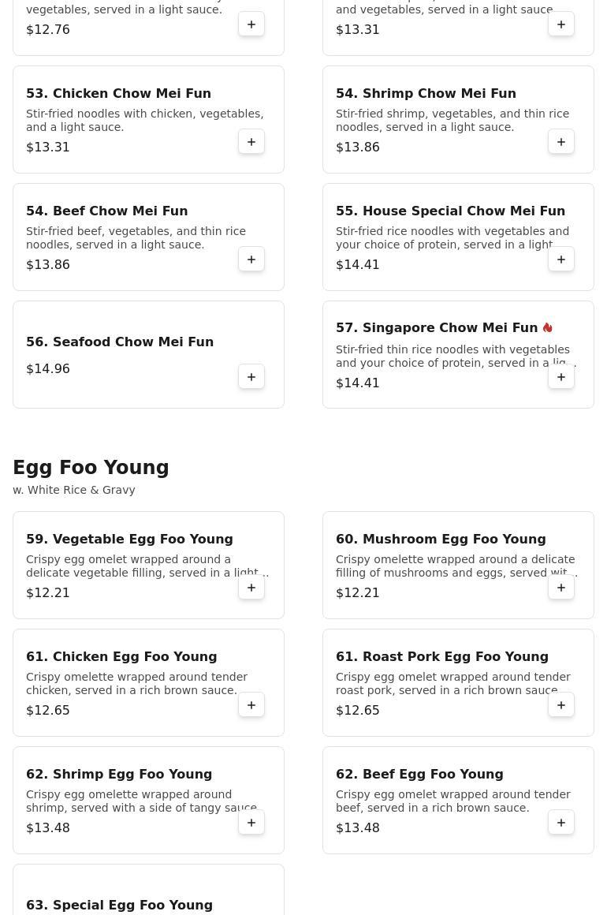
Task: Add House Special Chow Mei Fun item
Action: [561, 259]
